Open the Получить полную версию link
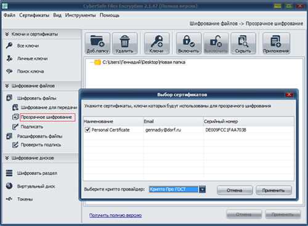 (x=115, y=215)
